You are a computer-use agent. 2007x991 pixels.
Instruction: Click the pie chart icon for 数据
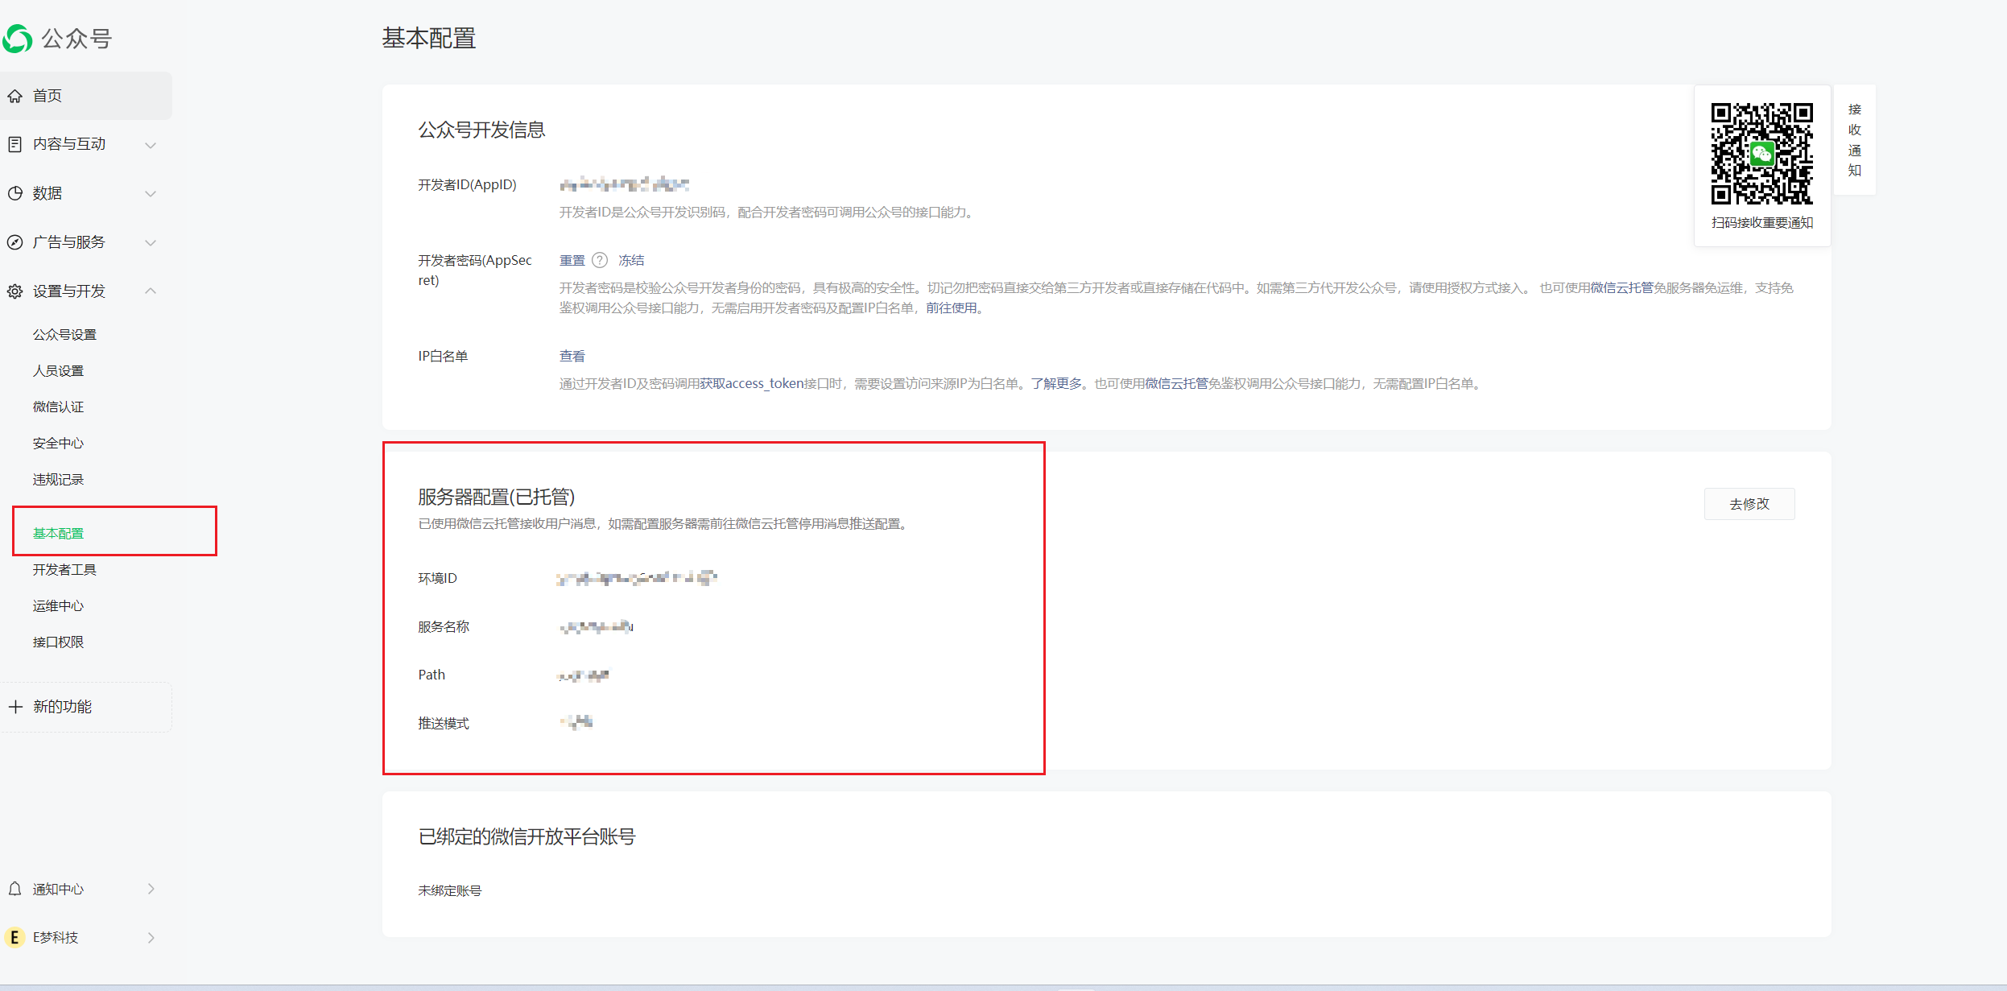[x=15, y=192]
